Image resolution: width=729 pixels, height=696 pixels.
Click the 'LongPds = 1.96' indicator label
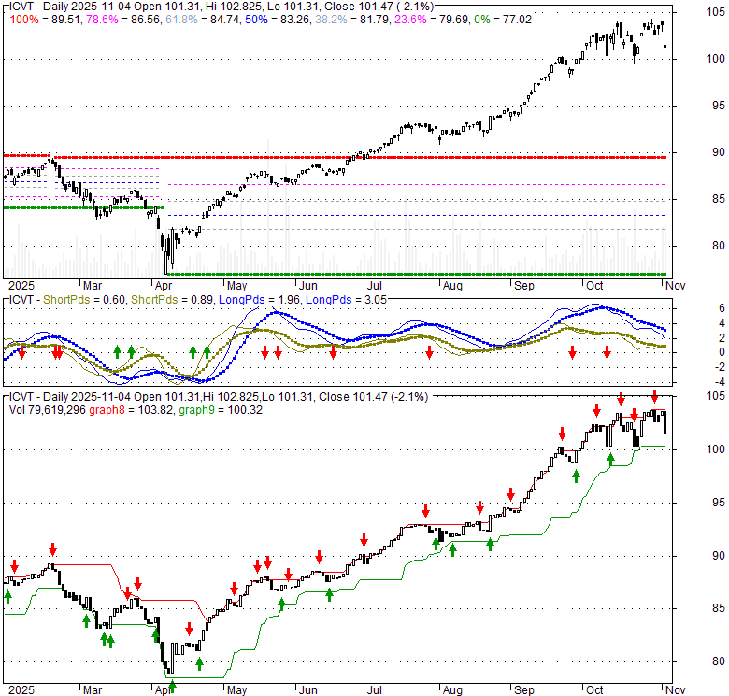point(260,300)
